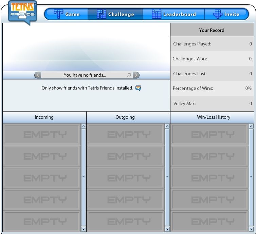Go to the Invite tab
The image size is (256, 234).
tap(226, 14)
